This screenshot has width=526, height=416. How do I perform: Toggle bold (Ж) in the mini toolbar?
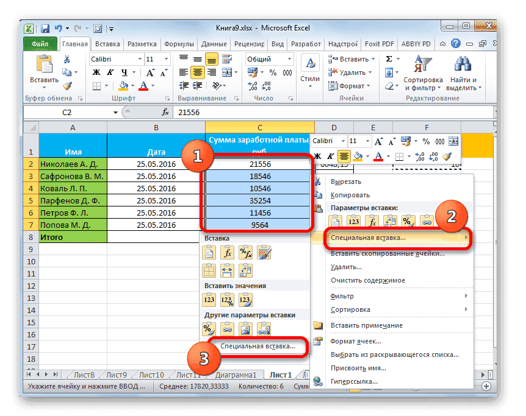tap(317, 155)
